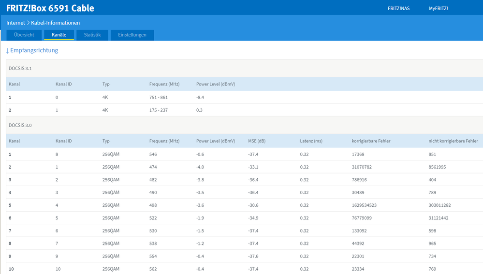This screenshot has width=483, height=274.
Task: Select the 175 - 237 frequency row
Action: (158, 110)
